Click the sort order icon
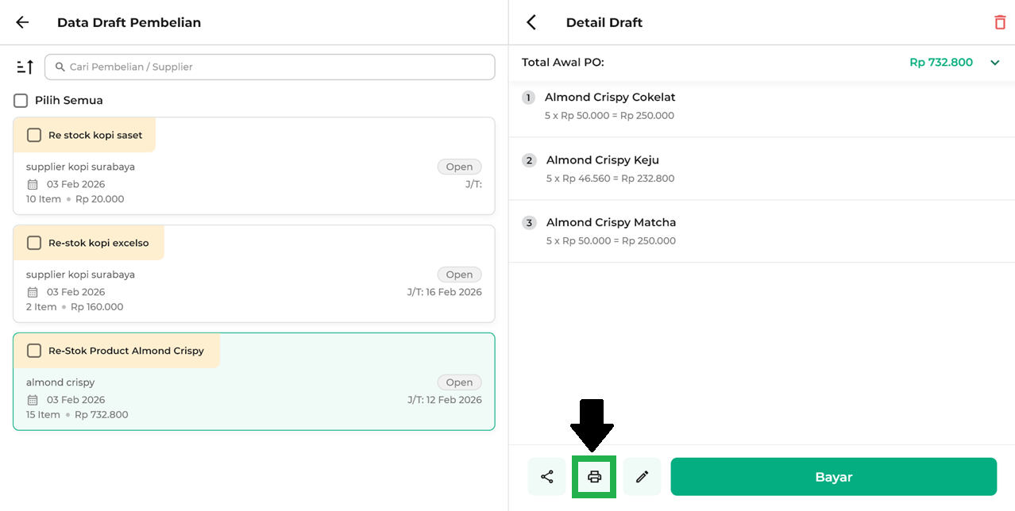Screen dimensions: 1015x511 pos(25,67)
